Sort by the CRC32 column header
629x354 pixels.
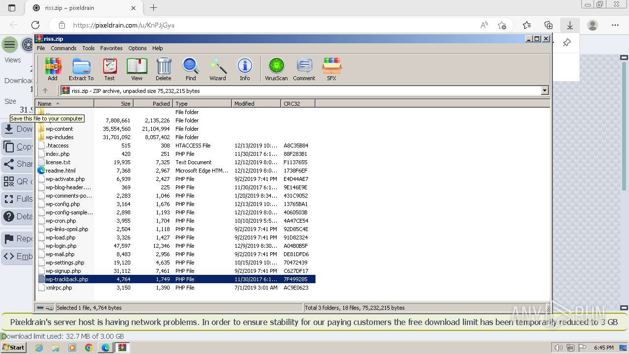tap(298, 104)
